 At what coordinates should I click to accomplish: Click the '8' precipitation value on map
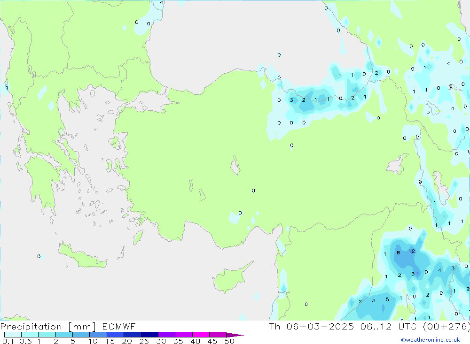pos(399,252)
